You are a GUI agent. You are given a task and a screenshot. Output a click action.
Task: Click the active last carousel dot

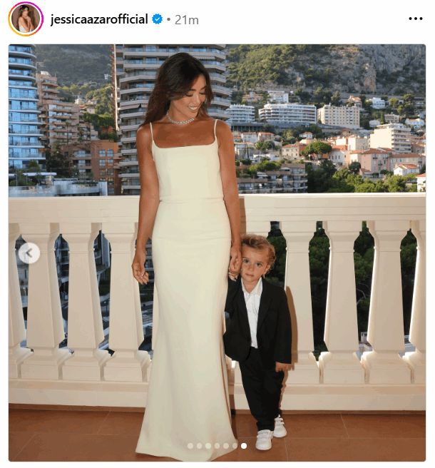(x=244, y=446)
